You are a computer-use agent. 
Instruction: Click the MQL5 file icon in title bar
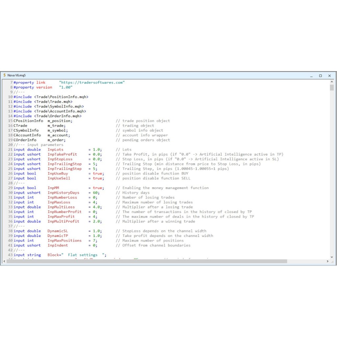click(5, 75)
